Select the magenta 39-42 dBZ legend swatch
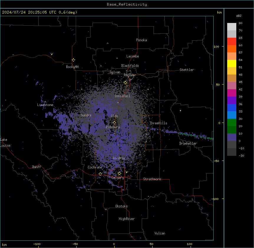The image size is (254, 248). (232, 93)
